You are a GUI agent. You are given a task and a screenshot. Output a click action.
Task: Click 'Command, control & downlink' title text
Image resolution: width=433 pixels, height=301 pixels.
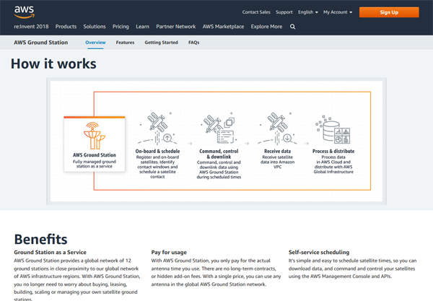pyautogui.click(x=219, y=154)
